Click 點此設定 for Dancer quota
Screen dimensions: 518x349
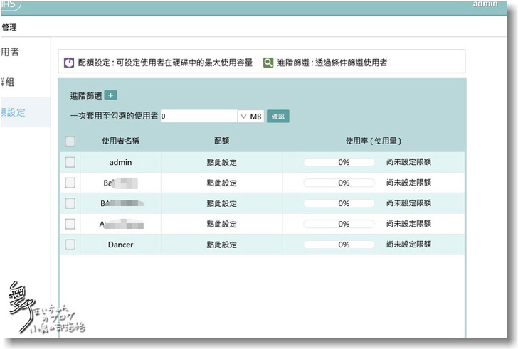[221, 245]
